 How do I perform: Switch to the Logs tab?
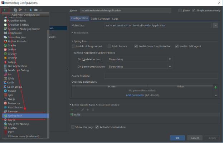pos(115,19)
